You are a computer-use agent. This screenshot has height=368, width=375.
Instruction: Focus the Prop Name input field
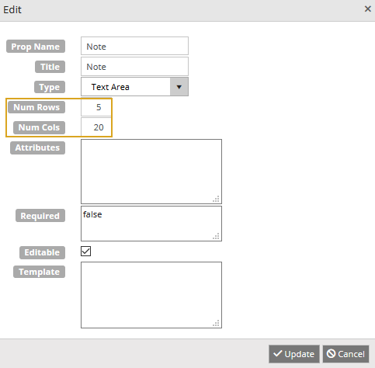coord(134,46)
